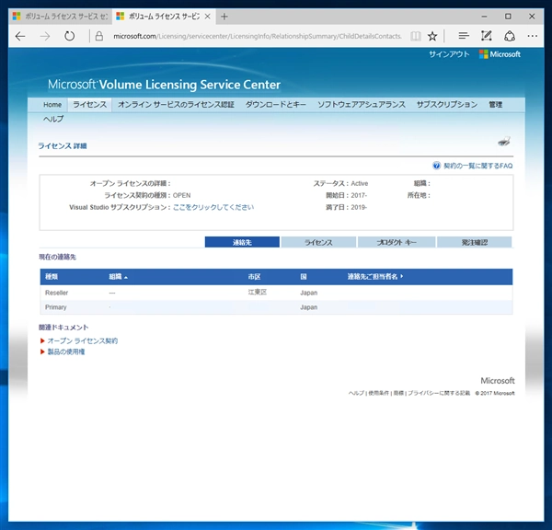Image resolution: width=552 pixels, height=530 pixels.
Task: Open オンライン サービスのライセンス認証 menu
Action: coord(176,105)
